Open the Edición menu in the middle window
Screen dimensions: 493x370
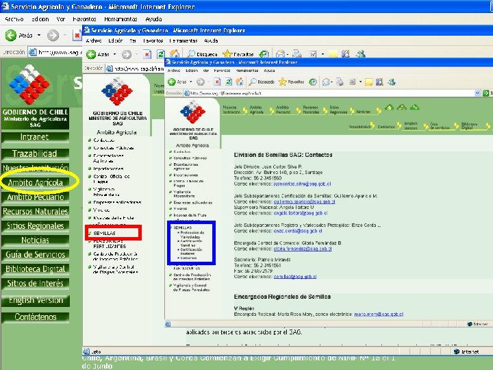[115, 40]
